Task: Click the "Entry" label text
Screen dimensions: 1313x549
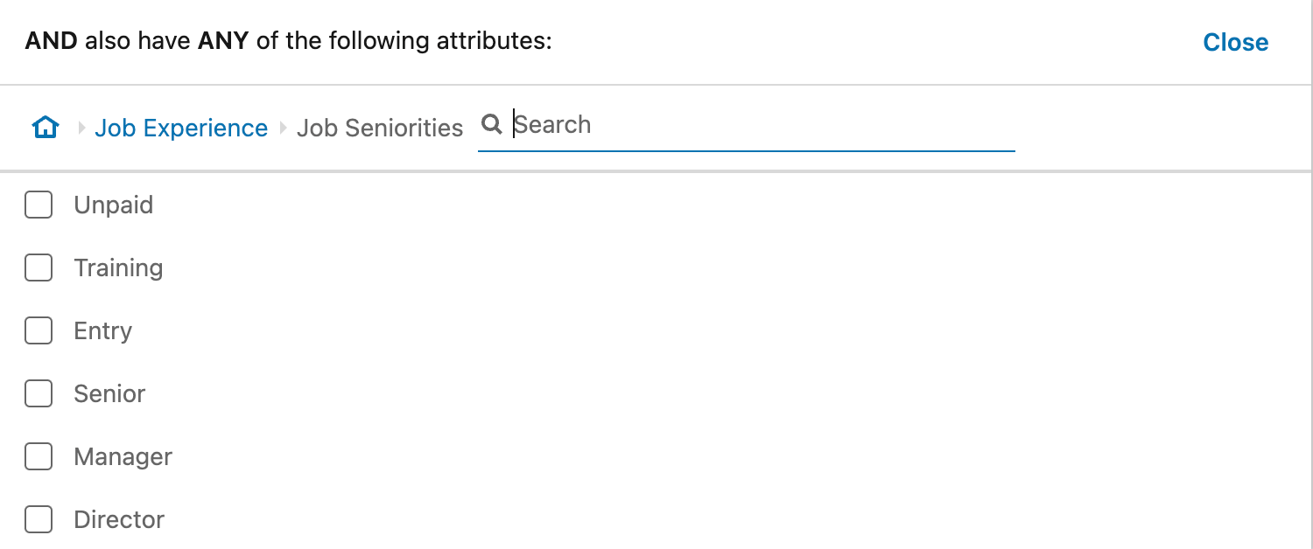Action: [x=103, y=330]
